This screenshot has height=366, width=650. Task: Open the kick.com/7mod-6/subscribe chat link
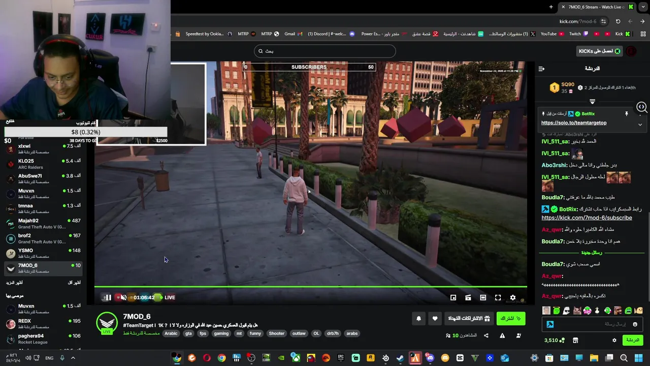click(x=587, y=218)
